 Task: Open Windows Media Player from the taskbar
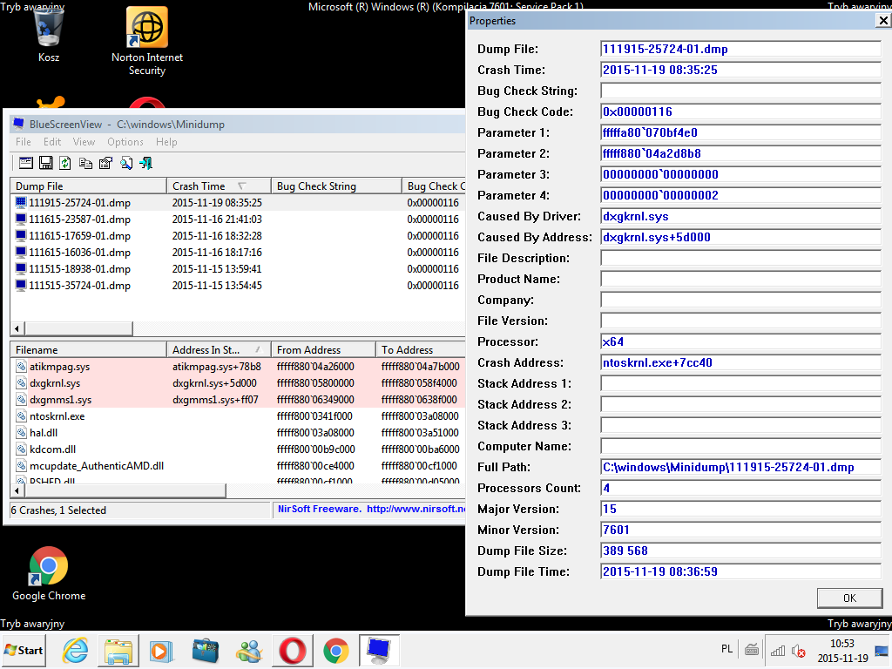coord(161,650)
